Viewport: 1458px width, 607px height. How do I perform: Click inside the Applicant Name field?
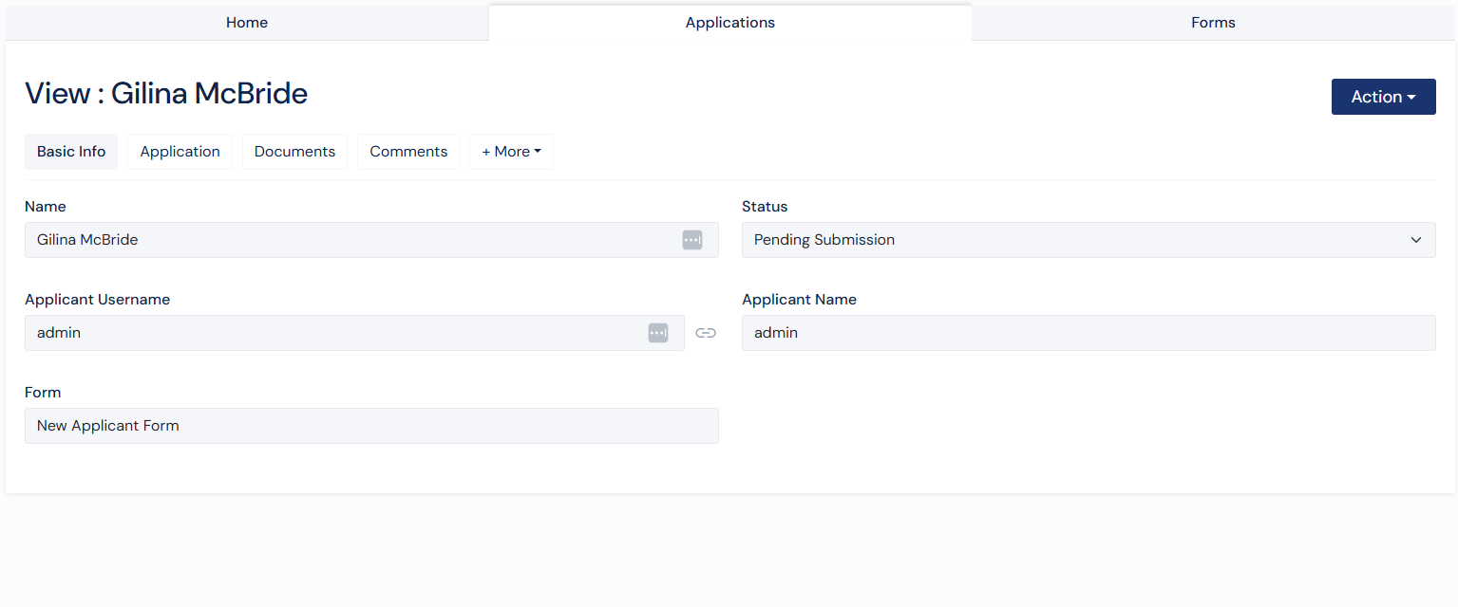tap(1089, 333)
